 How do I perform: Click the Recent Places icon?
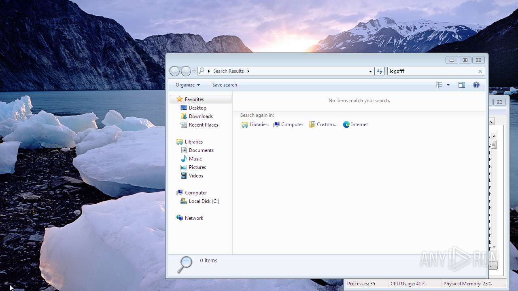click(184, 125)
